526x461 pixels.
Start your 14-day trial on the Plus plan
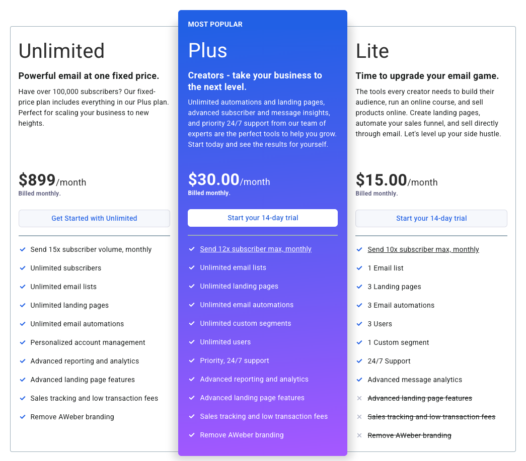coord(262,218)
